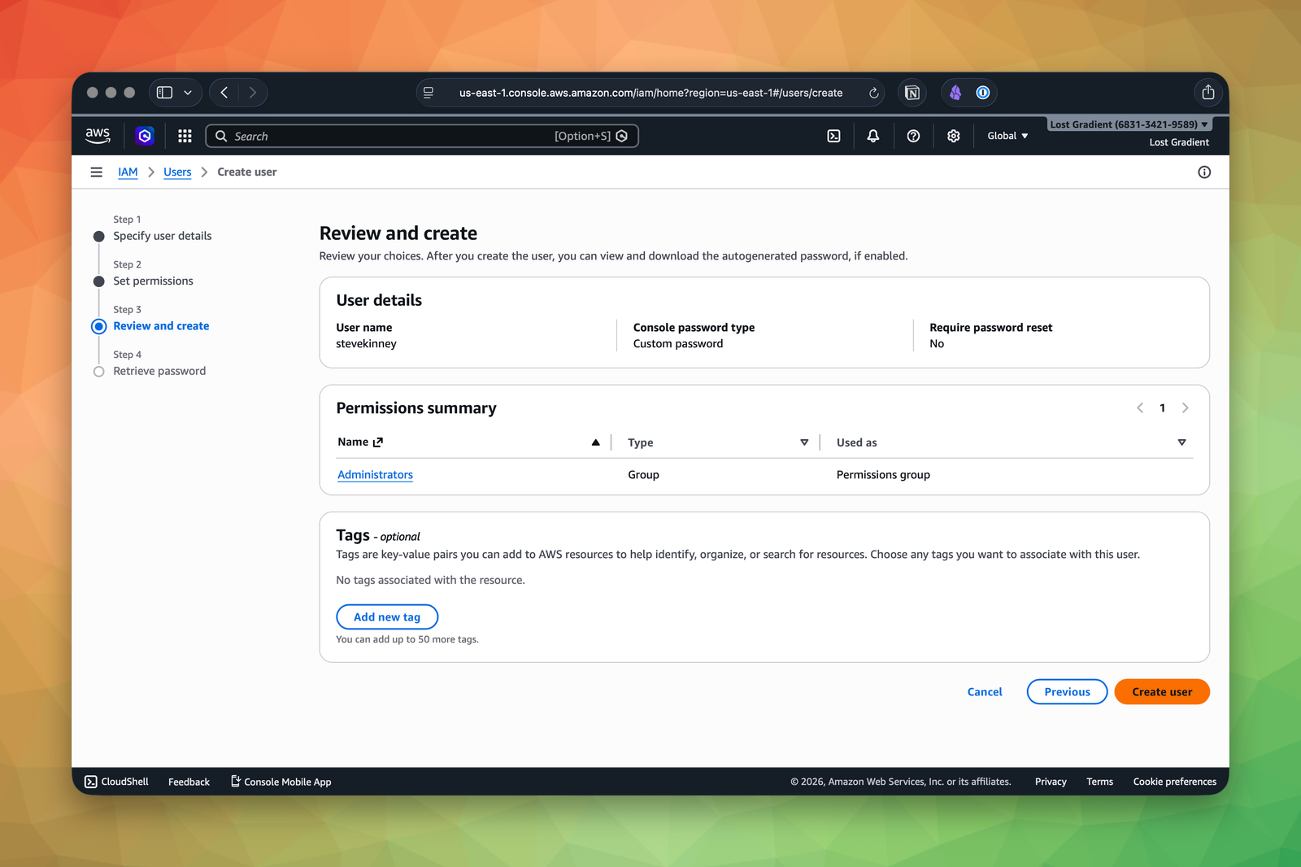
Task: Open the AWS services grid icon
Action: click(185, 136)
